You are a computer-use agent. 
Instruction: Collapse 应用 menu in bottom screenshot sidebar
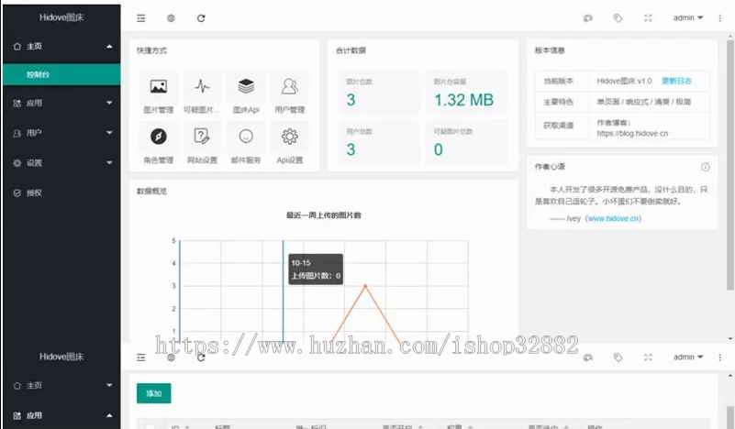coord(109,415)
